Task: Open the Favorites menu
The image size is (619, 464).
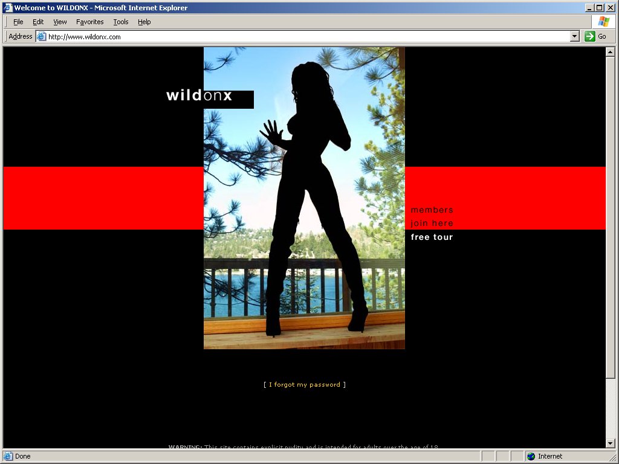Action: (x=89, y=22)
